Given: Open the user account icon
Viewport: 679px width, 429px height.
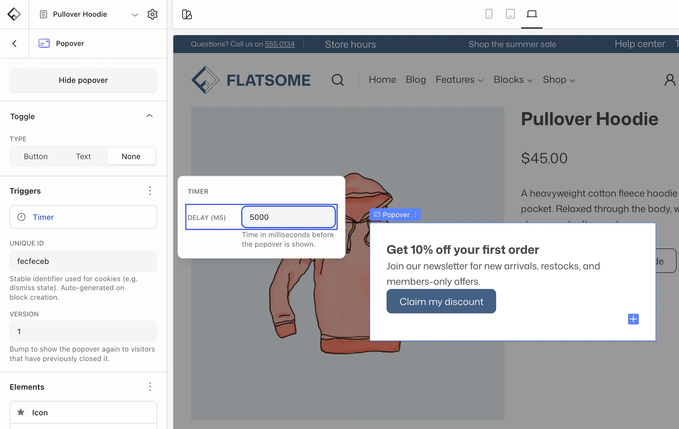Looking at the screenshot, I should (x=670, y=80).
